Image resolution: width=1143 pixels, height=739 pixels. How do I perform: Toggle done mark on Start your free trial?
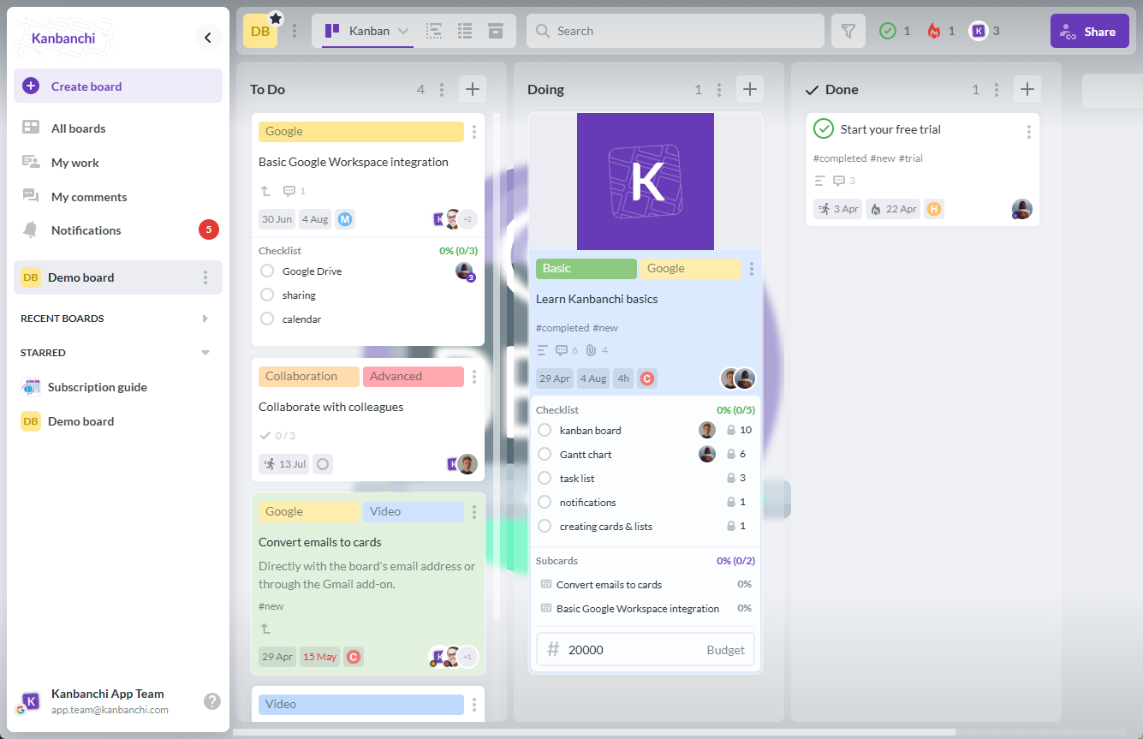pyautogui.click(x=824, y=129)
